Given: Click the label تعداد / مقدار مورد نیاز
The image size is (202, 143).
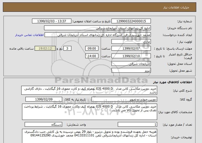Looking at the screenshot, I should click(x=177, y=125).
